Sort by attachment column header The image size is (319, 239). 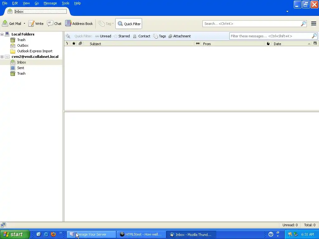click(80, 44)
